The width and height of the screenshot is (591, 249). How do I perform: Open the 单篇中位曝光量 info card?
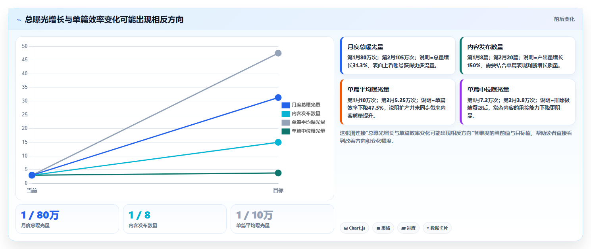pos(518,102)
